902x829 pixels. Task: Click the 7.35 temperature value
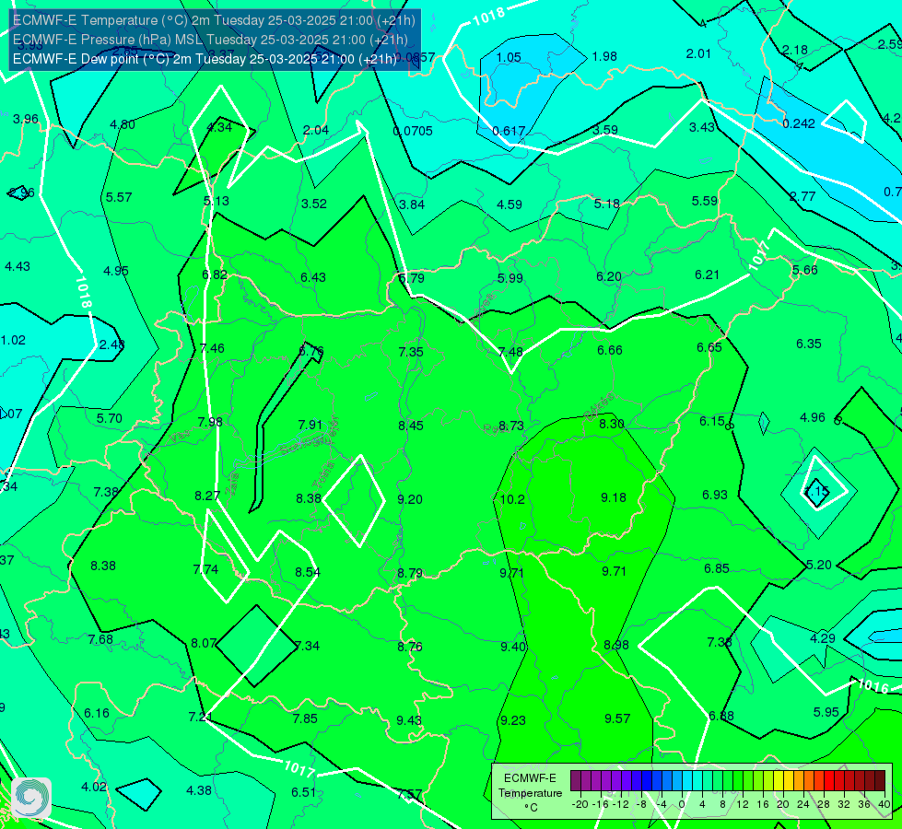(411, 352)
